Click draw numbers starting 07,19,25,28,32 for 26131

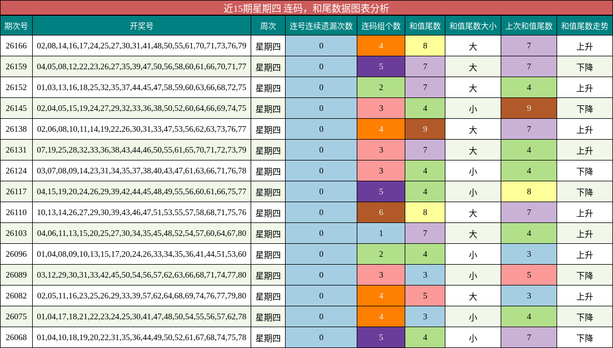click(142, 150)
